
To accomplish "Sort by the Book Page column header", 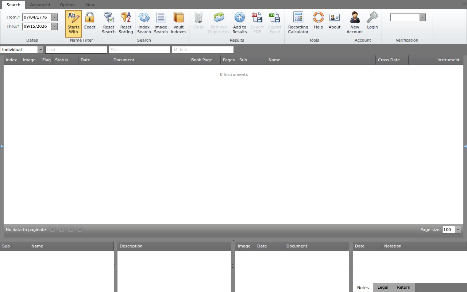I will pyautogui.click(x=202, y=60).
